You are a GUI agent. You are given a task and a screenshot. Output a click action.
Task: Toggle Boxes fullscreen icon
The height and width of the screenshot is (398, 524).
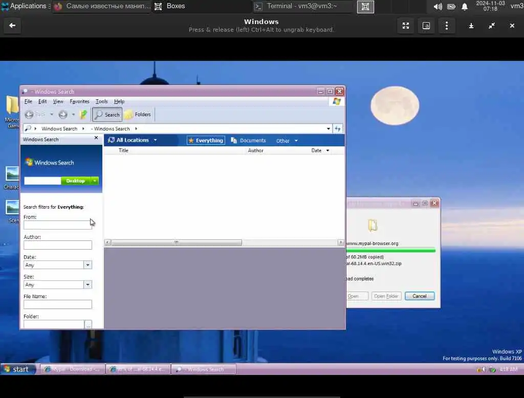(406, 26)
